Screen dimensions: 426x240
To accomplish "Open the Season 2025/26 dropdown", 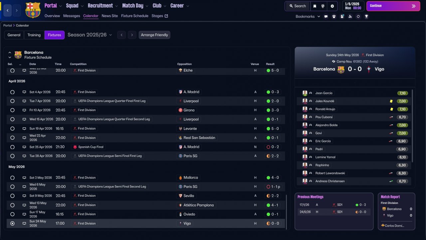I will click(x=90, y=35).
